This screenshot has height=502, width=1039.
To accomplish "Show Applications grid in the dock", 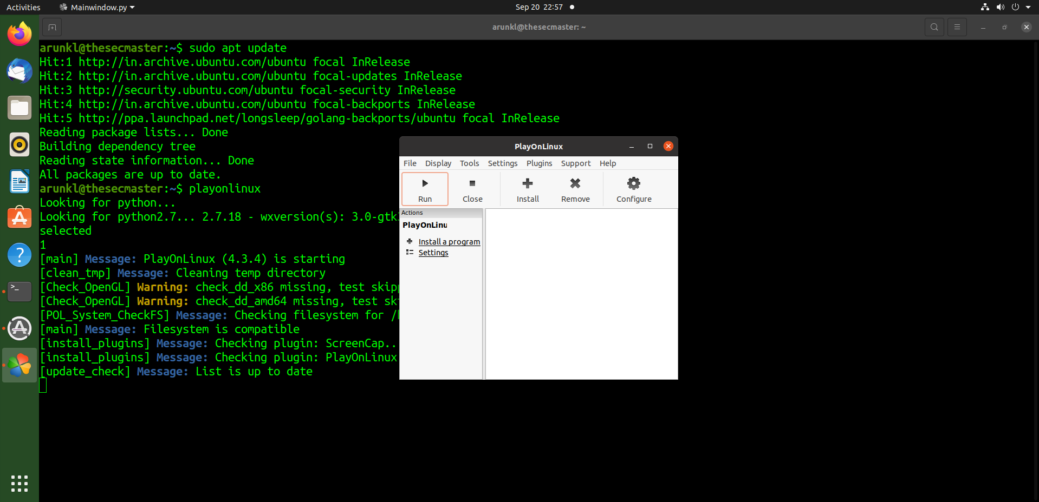I will tap(20, 484).
